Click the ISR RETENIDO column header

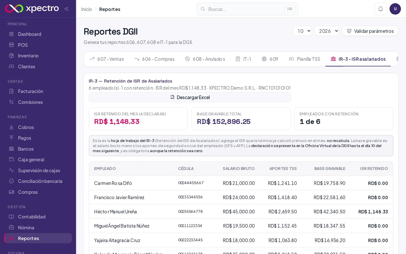pyautogui.click(x=374, y=169)
